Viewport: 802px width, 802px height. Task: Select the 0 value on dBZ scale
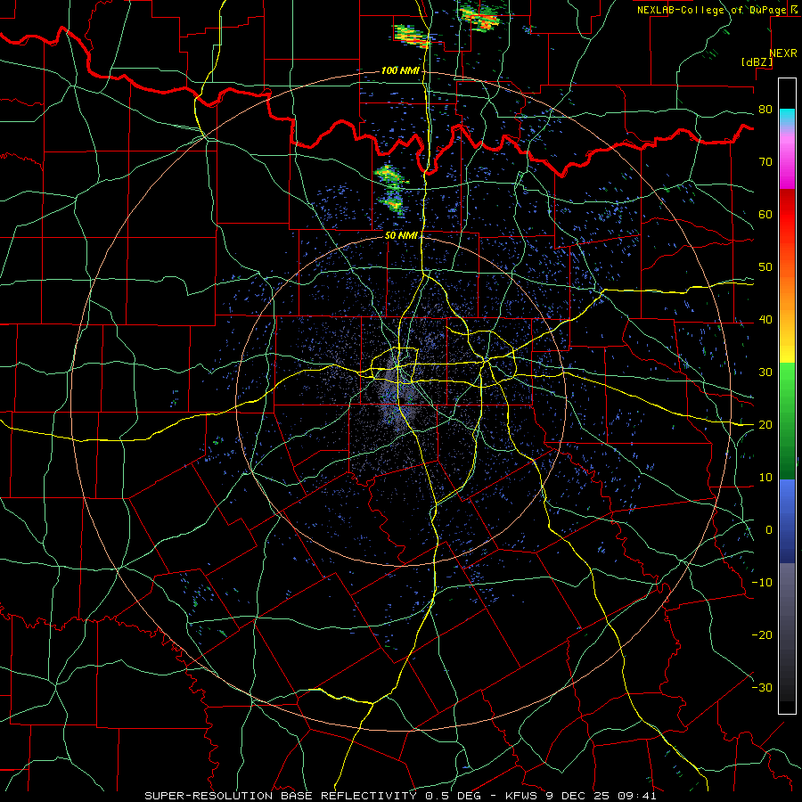769,530
